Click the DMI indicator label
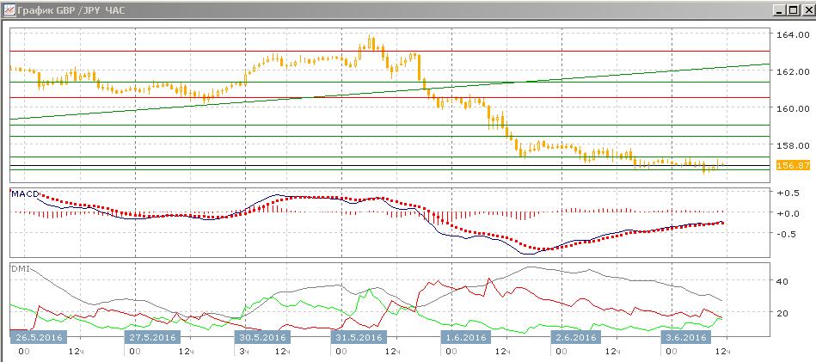 coord(21,269)
